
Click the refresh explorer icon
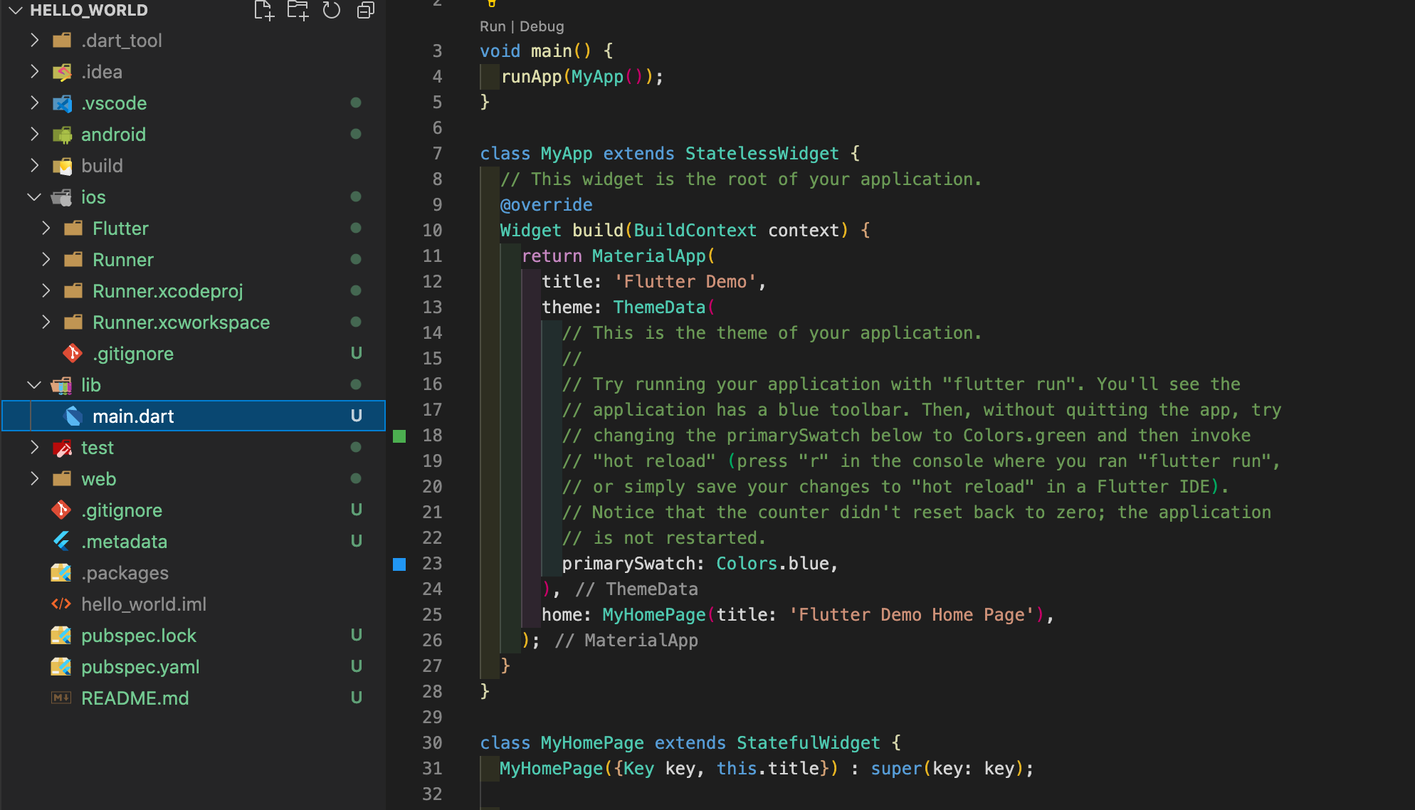click(x=330, y=10)
